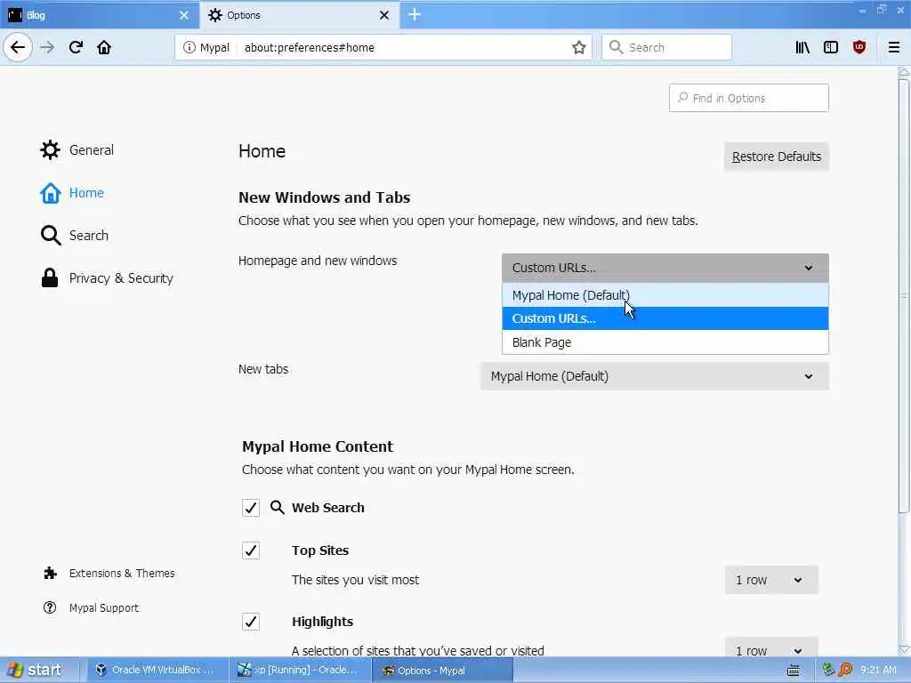Close the Options tab
Image resolution: width=911 pixels, height=683 pixels.
pyautogui.click(x=384, y=15)
